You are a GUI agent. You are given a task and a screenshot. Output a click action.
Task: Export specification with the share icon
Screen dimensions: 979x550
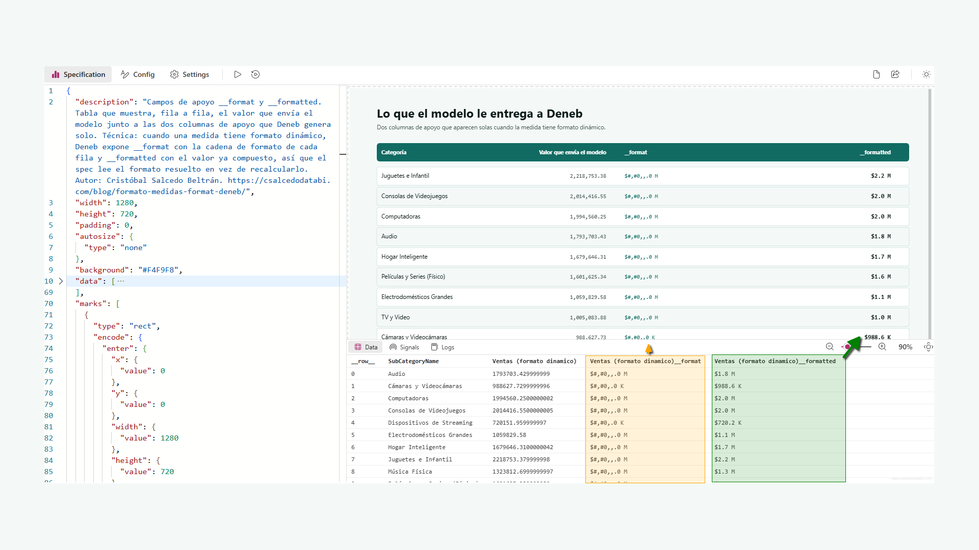point(895,74)
